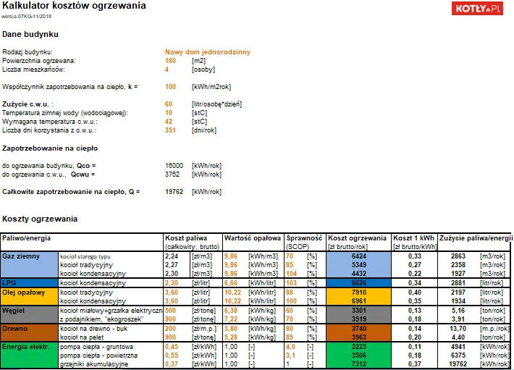514x370 pixels.
Task: Click the Qcwu result 3762
Action: [172, 174]
